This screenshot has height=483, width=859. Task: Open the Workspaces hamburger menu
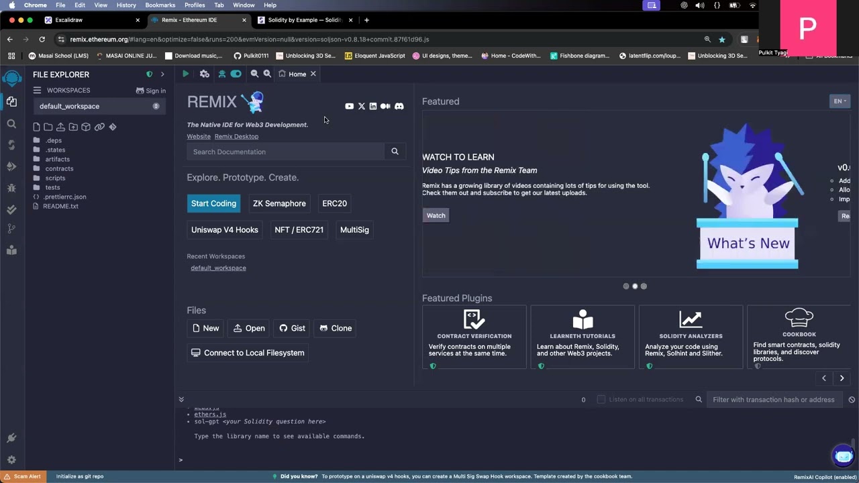[38, 91]
